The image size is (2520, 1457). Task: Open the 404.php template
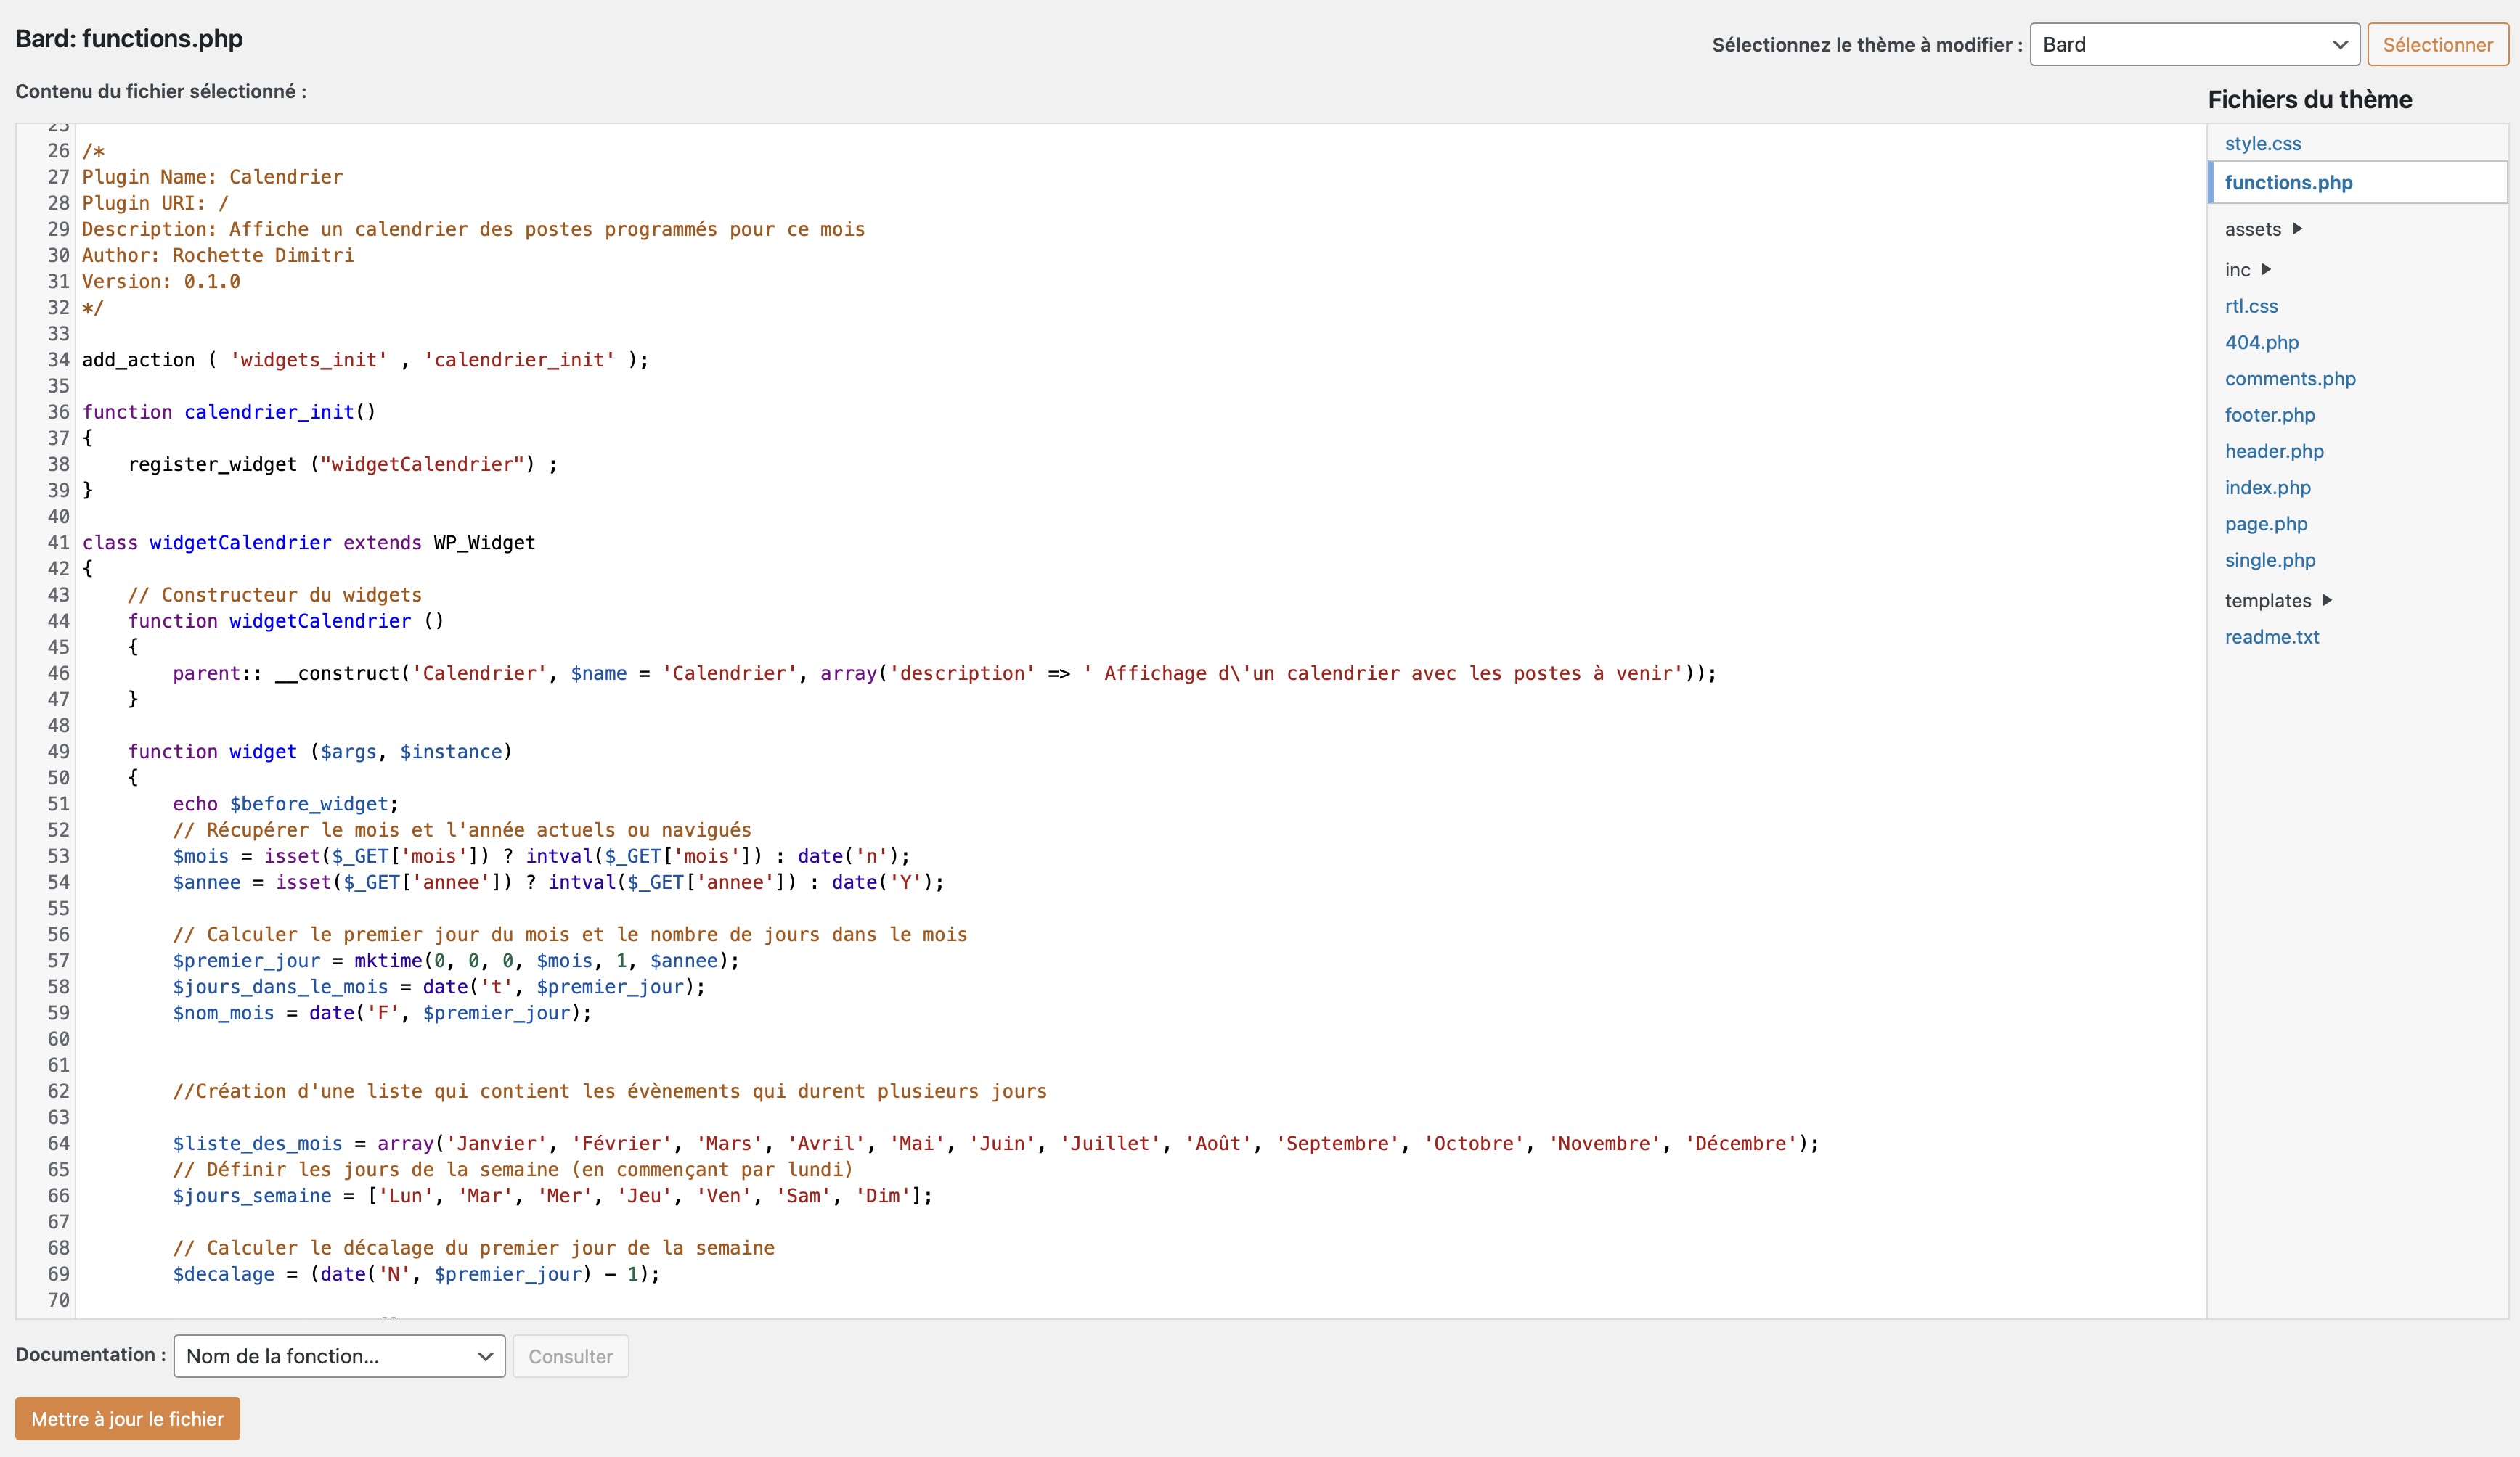pos(2261,342)
